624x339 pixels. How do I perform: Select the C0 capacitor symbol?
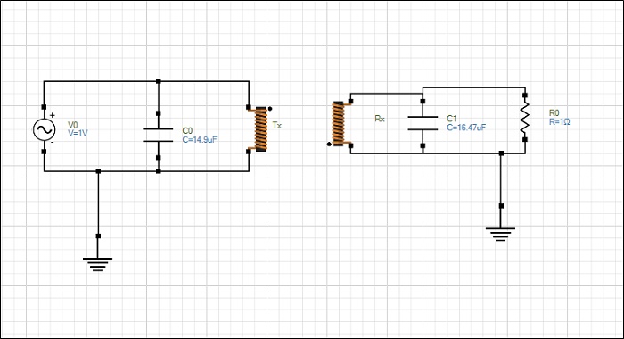(x=158, y=135)
